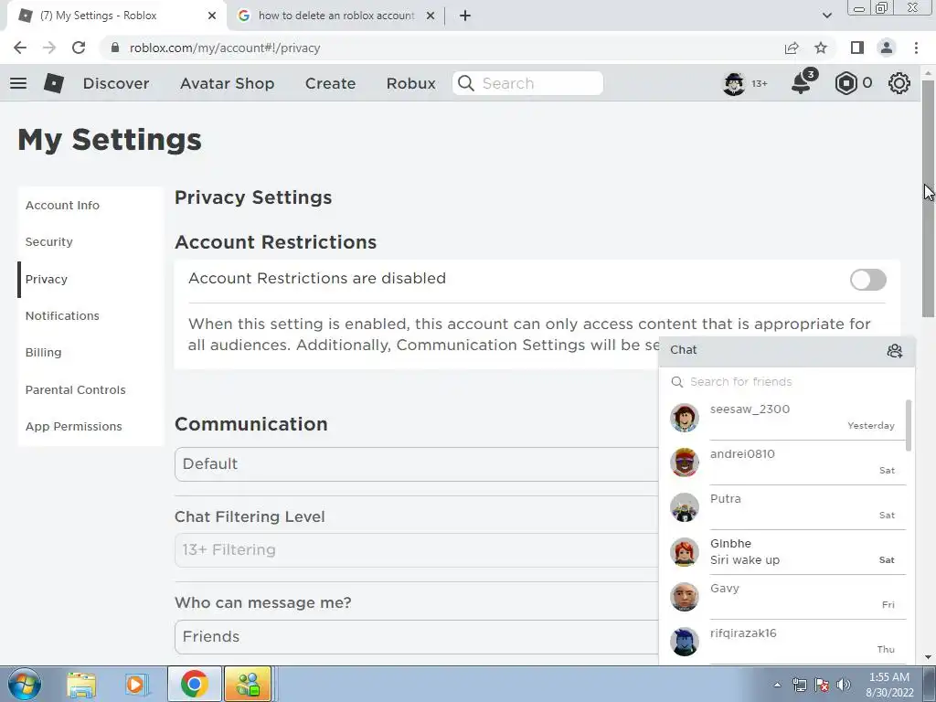Click the taskbar clock and date

888,685
